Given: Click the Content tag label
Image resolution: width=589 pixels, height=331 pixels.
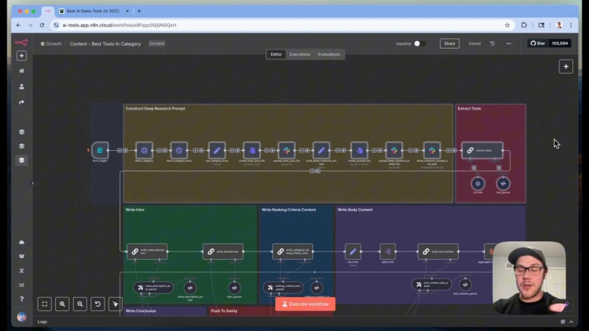Looking at the screenshot, I should pyautogui.click(x=157, y=43).
